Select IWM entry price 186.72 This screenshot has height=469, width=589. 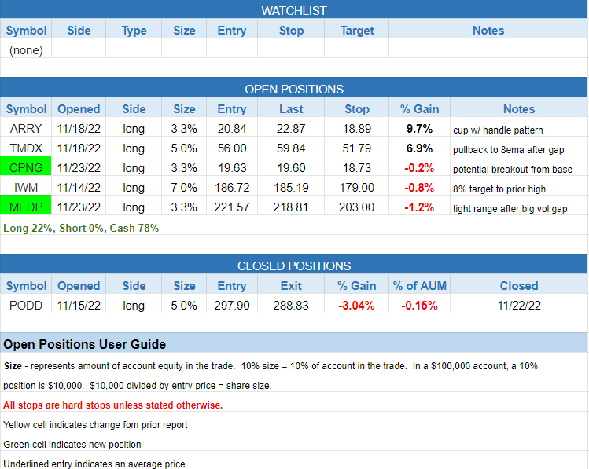point(232,187)
